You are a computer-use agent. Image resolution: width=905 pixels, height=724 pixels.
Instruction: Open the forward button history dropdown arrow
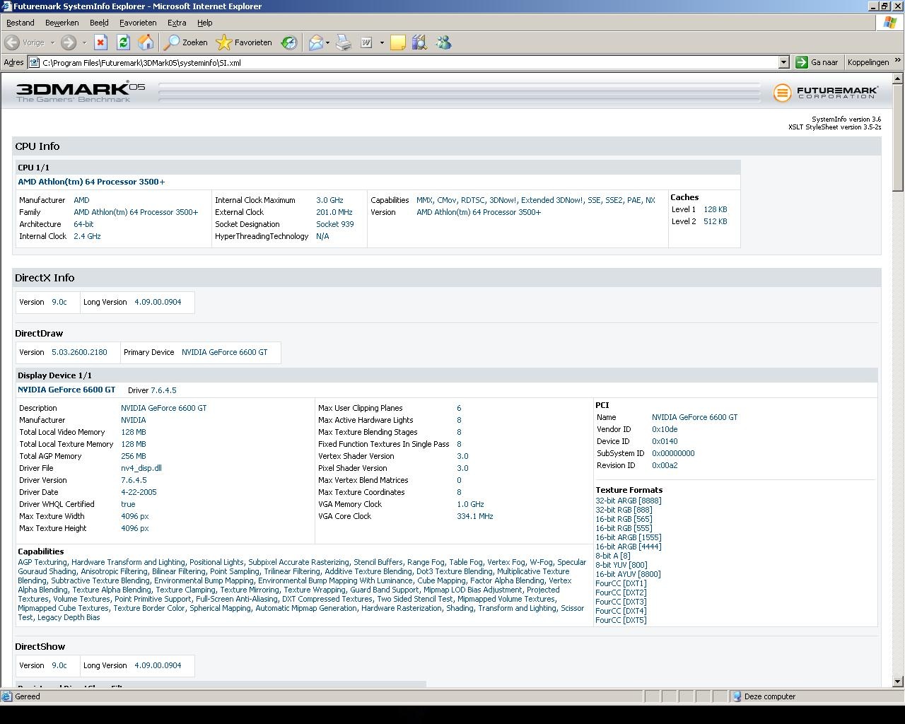pyautogui.click(x=84, y=42)
